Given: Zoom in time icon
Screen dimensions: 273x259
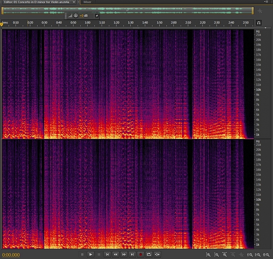Looking at the screenshot, I should point(225,255).
